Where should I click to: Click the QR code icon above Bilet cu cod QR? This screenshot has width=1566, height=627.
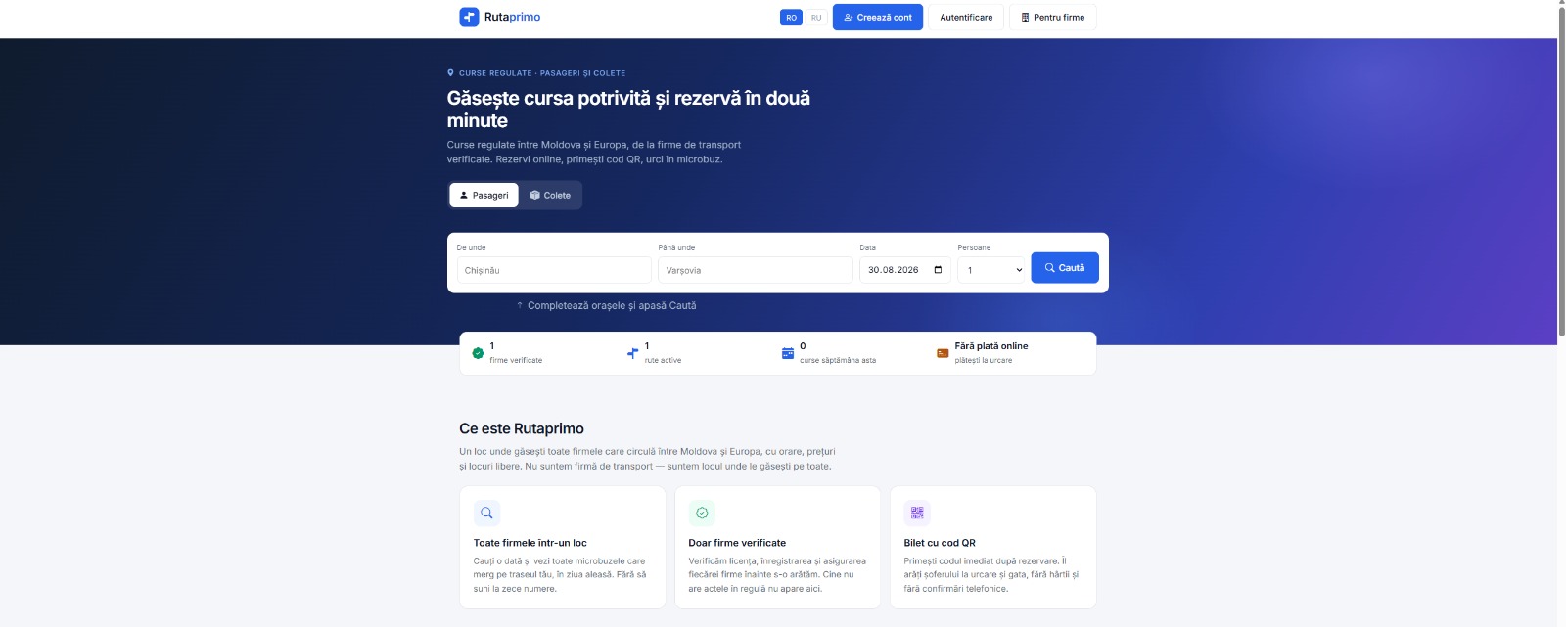click(917, 513)
